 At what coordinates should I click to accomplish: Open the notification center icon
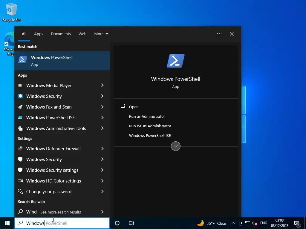[x=297, y=224]
